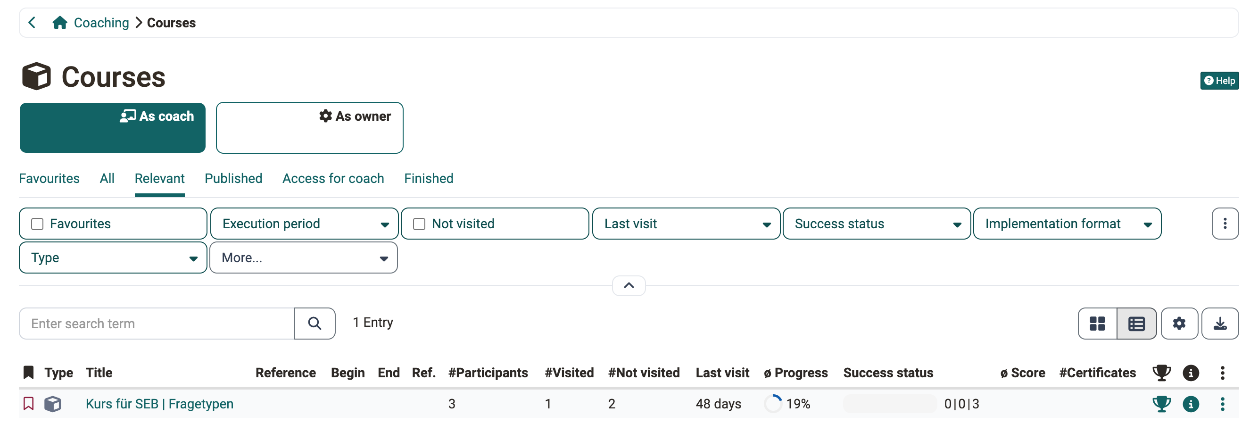Focus the search term input field
The height and width of the screenshot is (432, 1258).
(157, 324)
